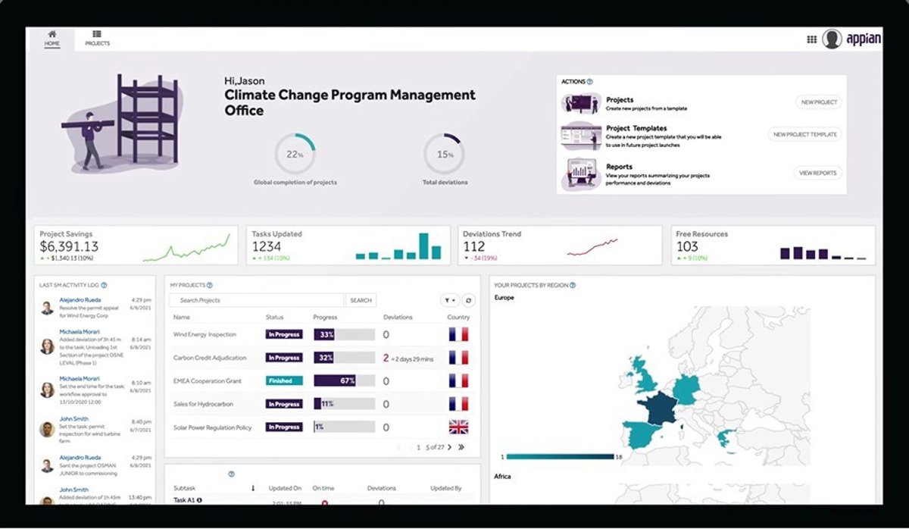Refresh the My Projects list
The image size is (909, 529).
468,301
